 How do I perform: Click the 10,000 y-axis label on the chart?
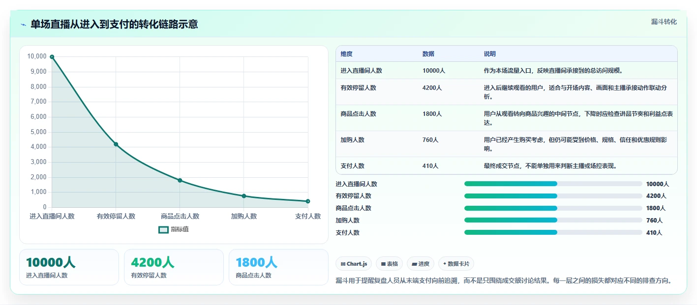(37, 56)
